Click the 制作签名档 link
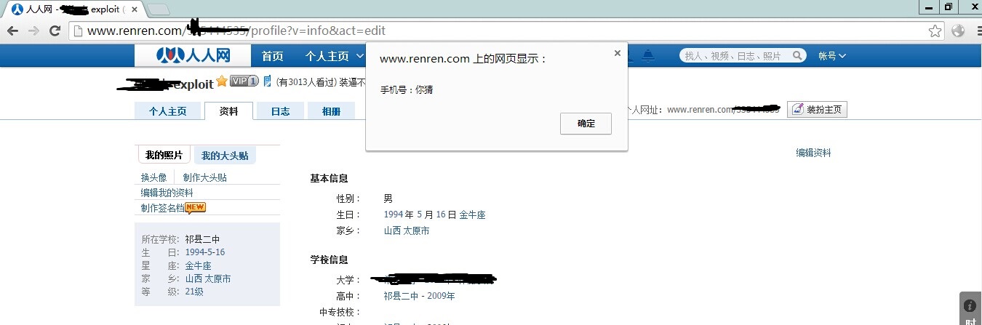982x325 pixels. (163, 208)
